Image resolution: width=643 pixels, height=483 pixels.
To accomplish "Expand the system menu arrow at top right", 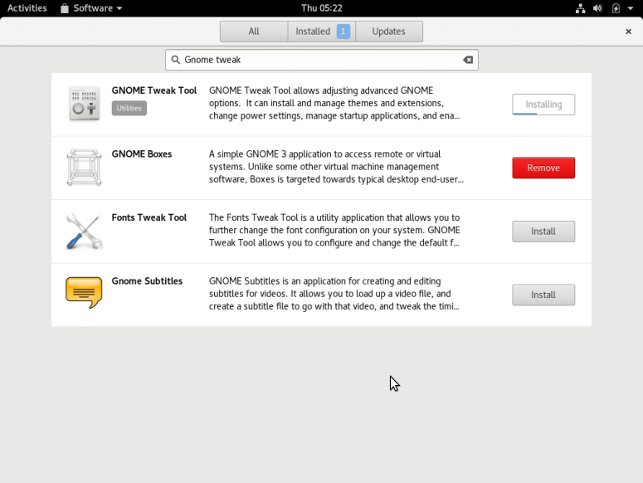I will [631, 8].
